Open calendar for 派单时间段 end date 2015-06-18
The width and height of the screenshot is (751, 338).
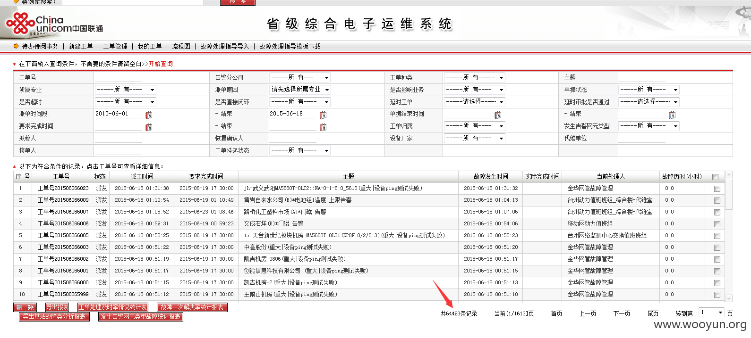323,115
